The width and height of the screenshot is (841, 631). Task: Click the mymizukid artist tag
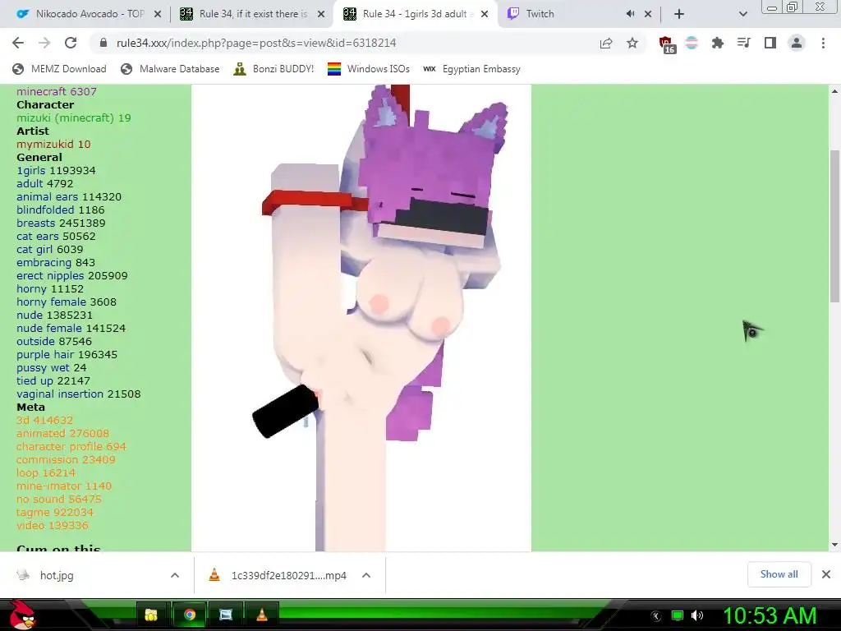[45, 144]
